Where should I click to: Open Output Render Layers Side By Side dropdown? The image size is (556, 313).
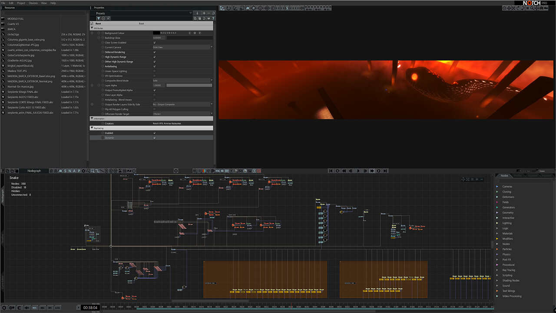(183, 104)
